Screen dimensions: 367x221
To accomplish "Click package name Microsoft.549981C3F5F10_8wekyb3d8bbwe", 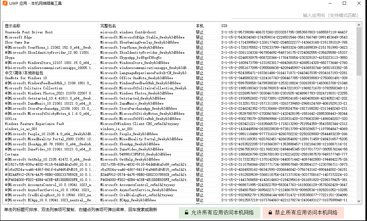I will pos(136,154).
